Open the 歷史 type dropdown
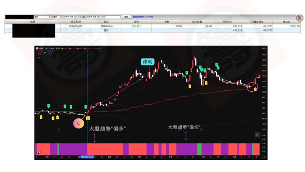Image resolution: width=305 pixels, height=172 pixels. 60,17
